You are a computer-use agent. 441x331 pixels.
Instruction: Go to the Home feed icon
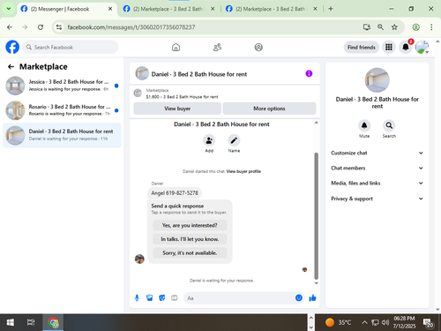pos(176,47)
